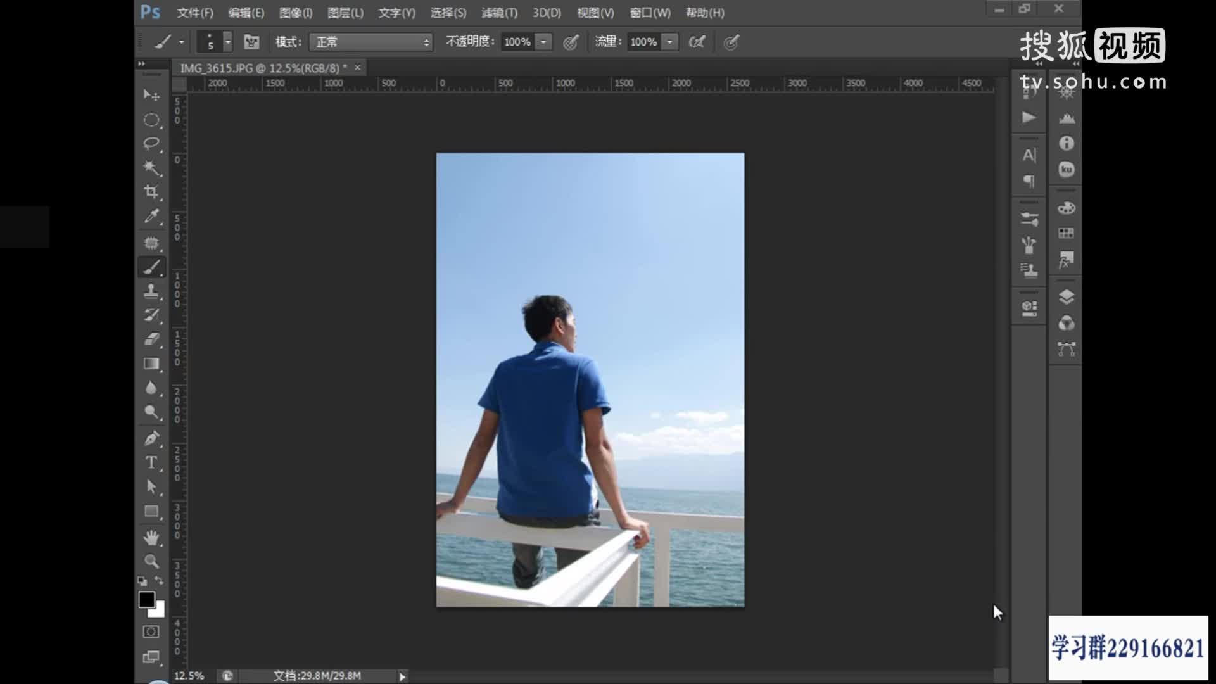This screenshot has height=684, width=1216.
Task: Open the Info panel via its icon
Action: (1067, 144)
